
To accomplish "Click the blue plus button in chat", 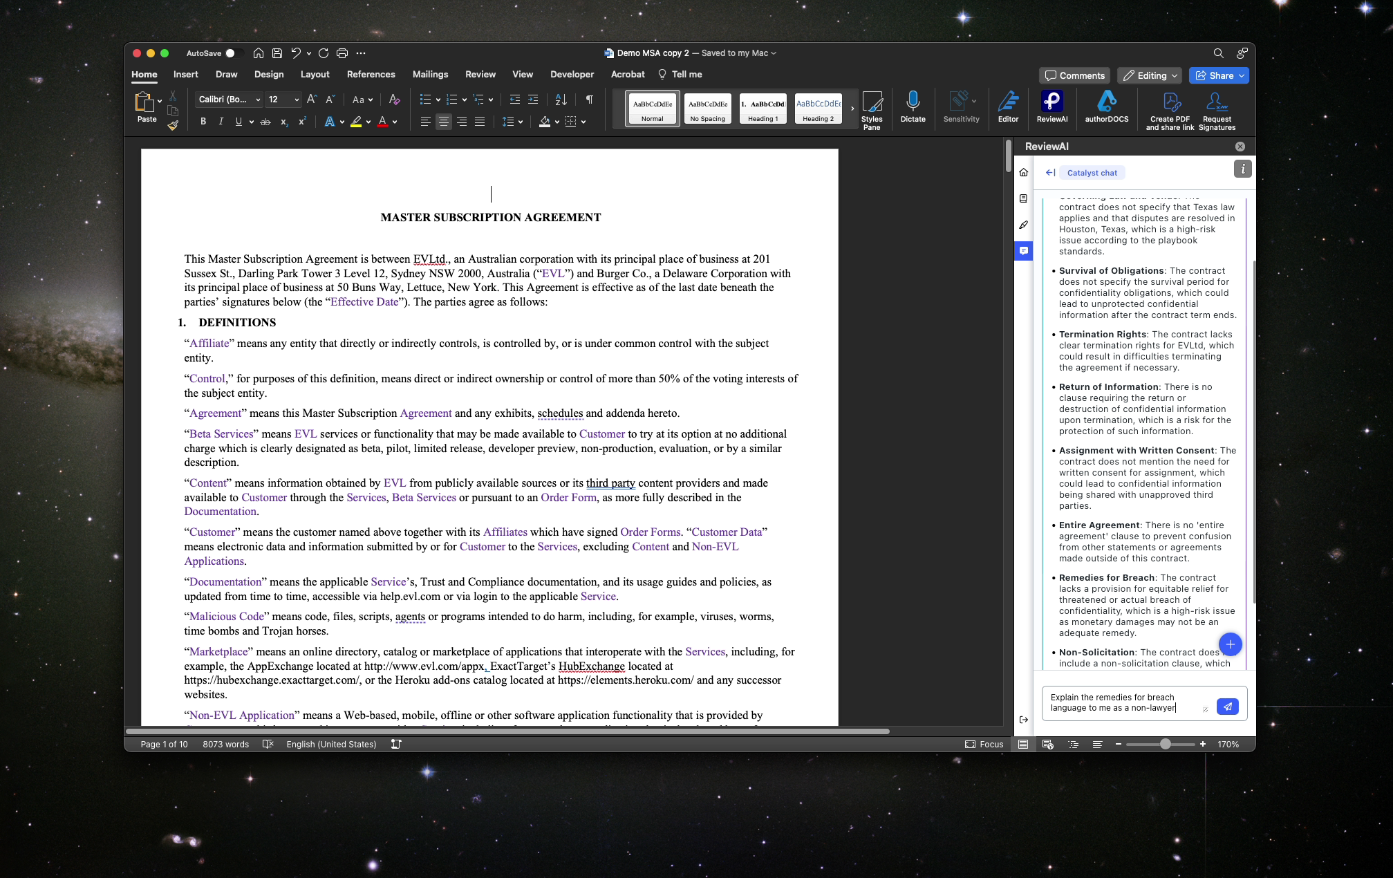I will coord(1230,644).
